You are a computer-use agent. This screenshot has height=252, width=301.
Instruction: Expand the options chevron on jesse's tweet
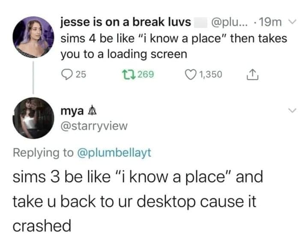292,21
